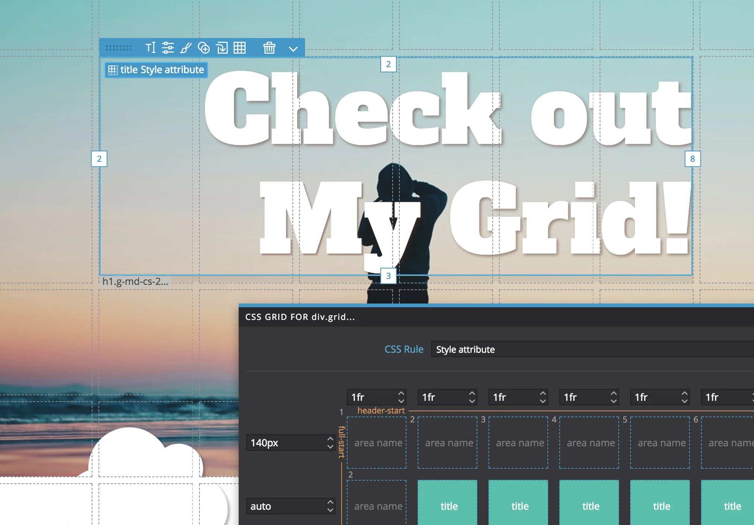Image resolution: width=754 pixels, height=525 pixels.
Task: Expand the toolbar chevron menu
Action: [x=293, y=49]
